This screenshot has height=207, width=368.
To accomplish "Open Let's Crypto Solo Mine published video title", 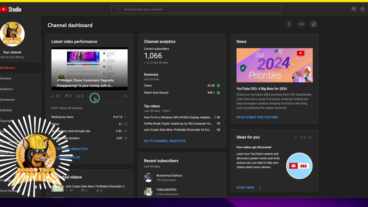I will 96,186.
